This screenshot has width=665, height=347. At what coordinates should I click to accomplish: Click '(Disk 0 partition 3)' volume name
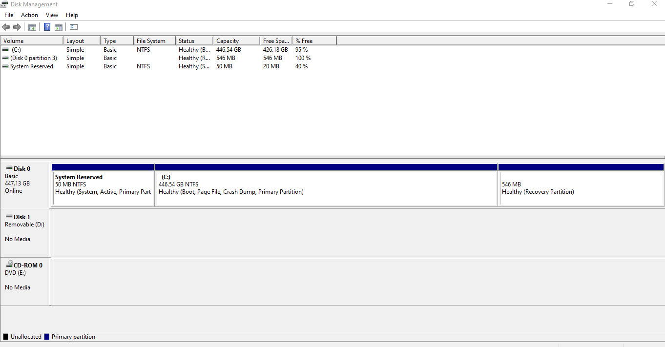33,58
